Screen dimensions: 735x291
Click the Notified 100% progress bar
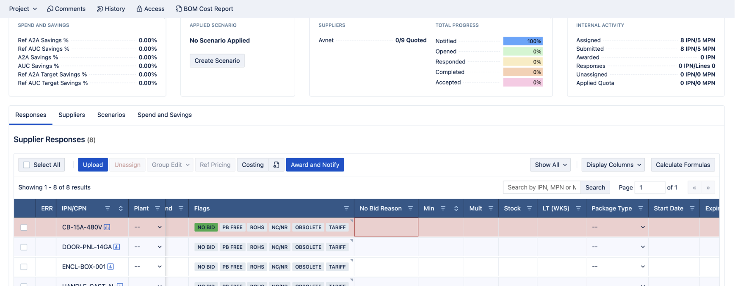[522, 41]
